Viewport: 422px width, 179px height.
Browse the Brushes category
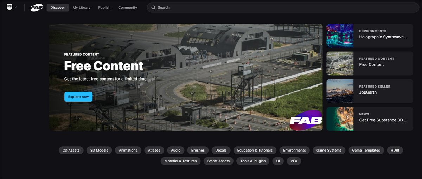pos(198,150)
